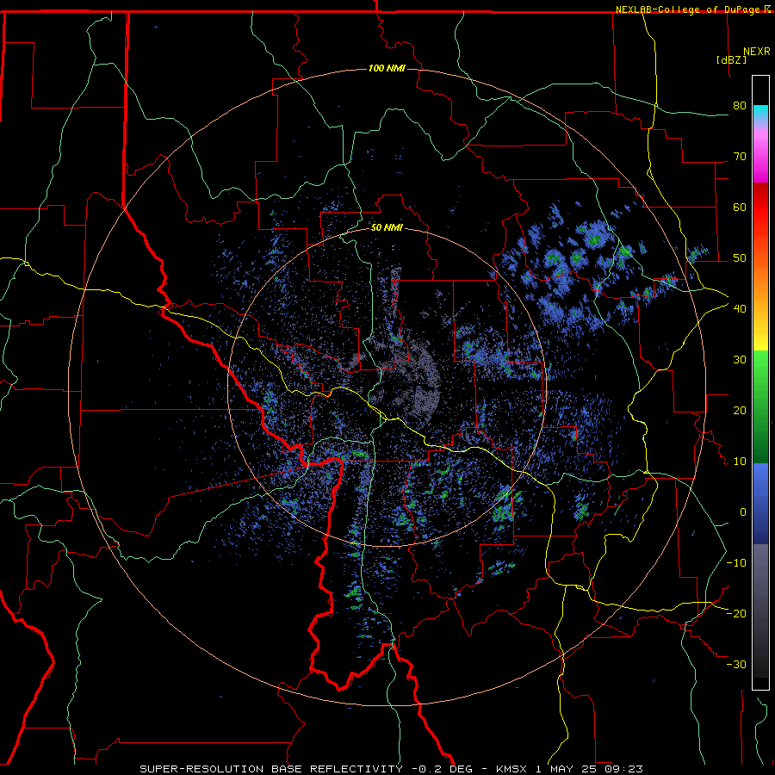Click the 0 value on the dBZ scale

743,512
